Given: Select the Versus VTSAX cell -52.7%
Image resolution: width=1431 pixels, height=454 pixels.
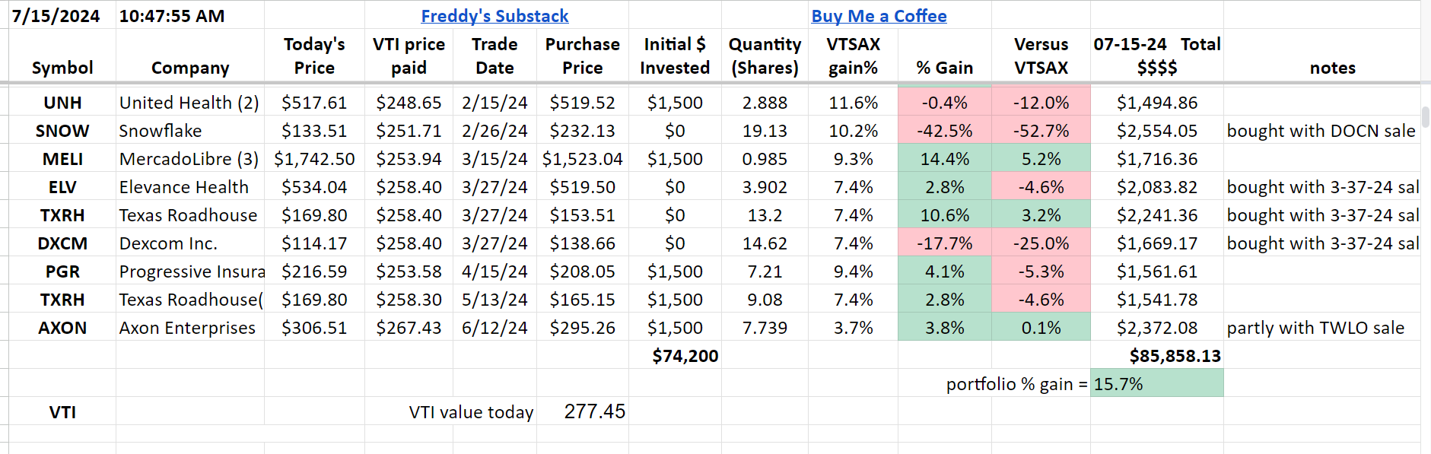Looking at the screenshot, I should click(x=1041, y=131).
